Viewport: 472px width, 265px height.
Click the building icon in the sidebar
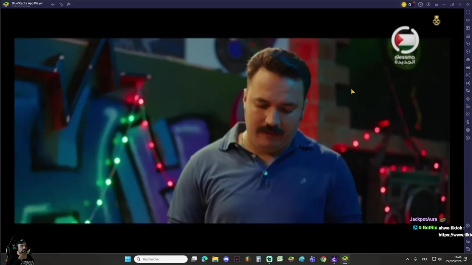click(468, 59)
